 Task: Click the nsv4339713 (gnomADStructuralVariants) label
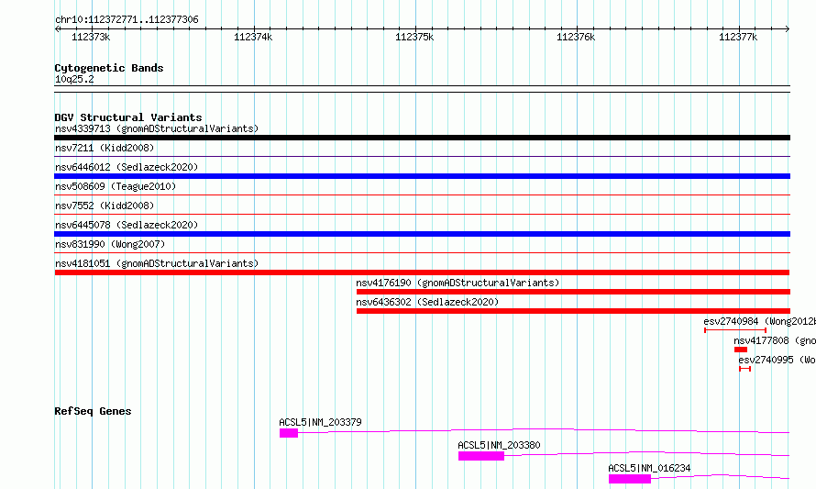[x=157, y=128]
